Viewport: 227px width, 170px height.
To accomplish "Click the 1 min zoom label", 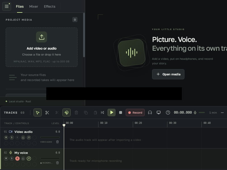I will 213,112.
